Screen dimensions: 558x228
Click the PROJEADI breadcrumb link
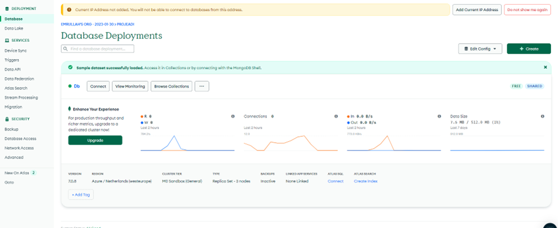point(126,24)
